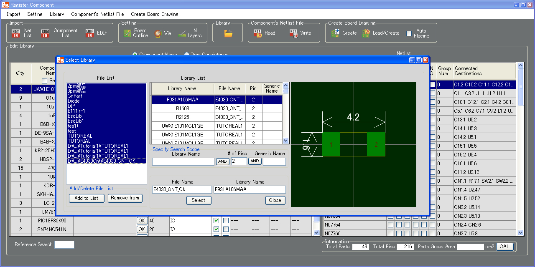This screenshot has height=267, width=535.
Task: Toggle unchecked box in PIC18F86K90 row
Action: pos(226,220)
